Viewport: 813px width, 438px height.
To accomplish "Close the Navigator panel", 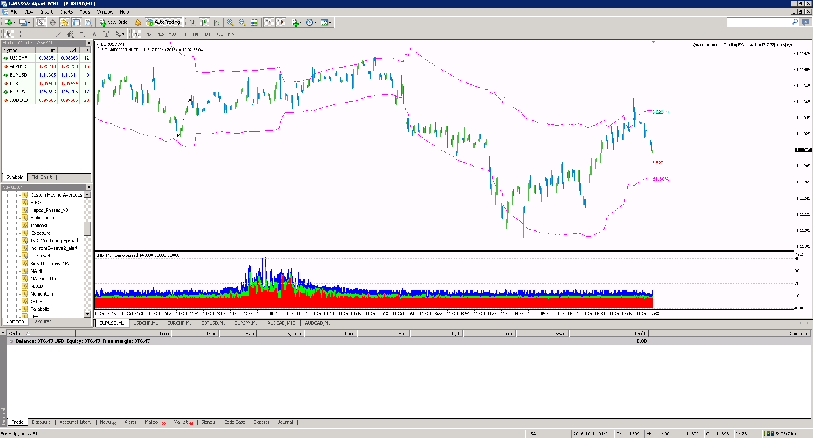I will [x=89, y=187].
